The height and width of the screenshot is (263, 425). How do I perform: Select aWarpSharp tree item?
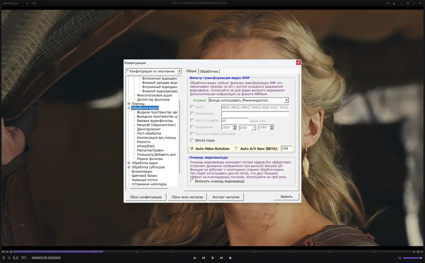pos(146,146)
